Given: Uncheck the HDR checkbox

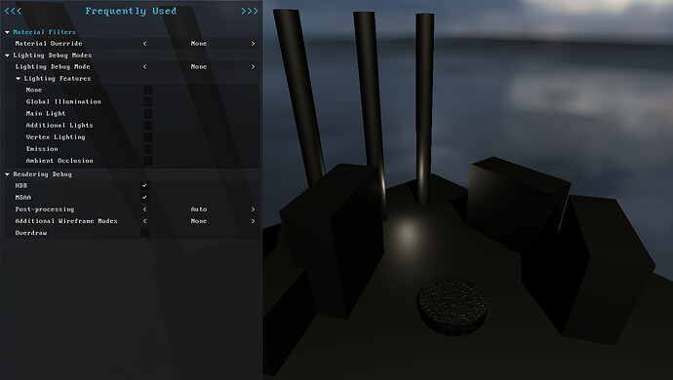Looking at the screenshot, I should pos(144,186).
